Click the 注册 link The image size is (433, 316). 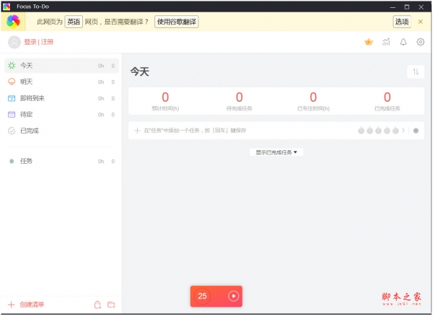pyautogui.click(x=47, y=42)
